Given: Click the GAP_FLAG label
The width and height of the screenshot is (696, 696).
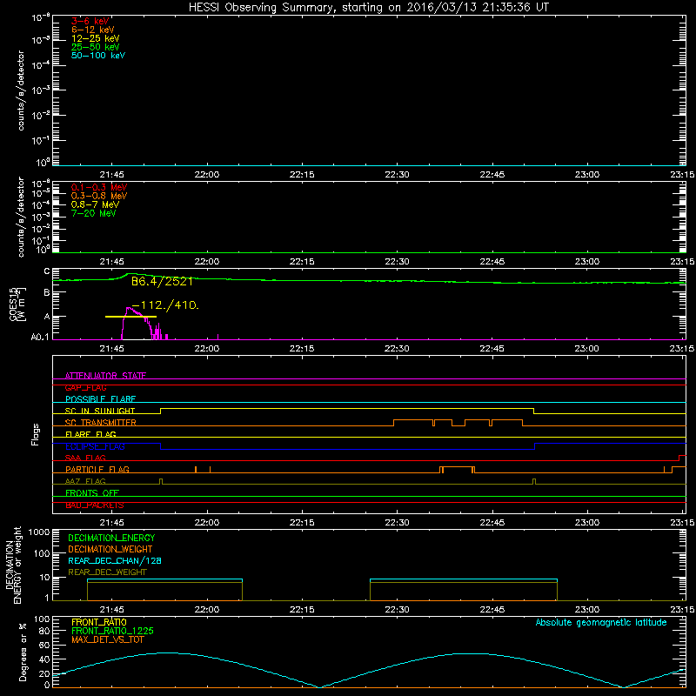Looking at the screenshot, I should tap(85, 387).
